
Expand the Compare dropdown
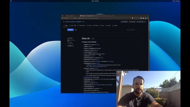click(x=71, y=46)
